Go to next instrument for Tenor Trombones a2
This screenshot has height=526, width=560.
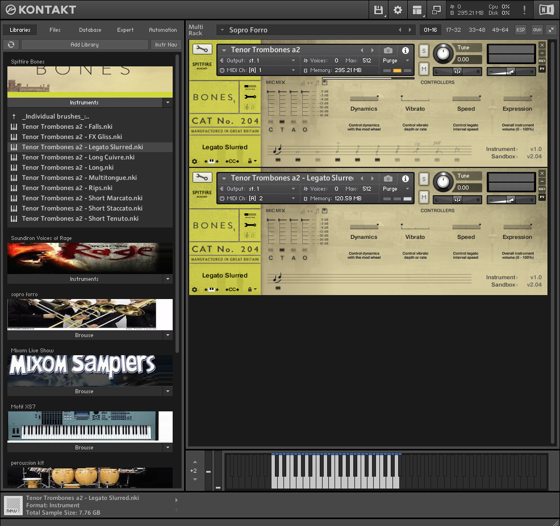[x=373, y=51]
